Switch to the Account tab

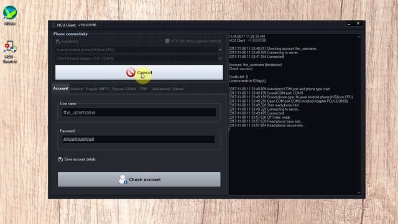pyautogui.click(x=60, y=88)
